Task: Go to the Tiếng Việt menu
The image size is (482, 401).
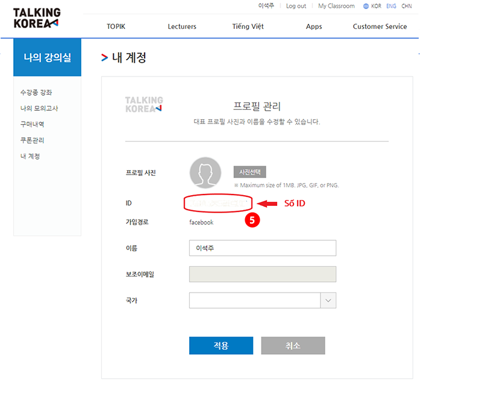Action: point(248,26)
